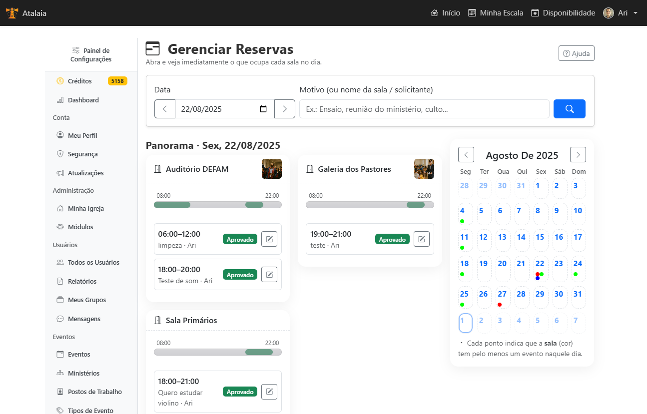647x414 pixels.
Task: Edit the 19:00–21:00 teste reservation
Action: [421, 239]
